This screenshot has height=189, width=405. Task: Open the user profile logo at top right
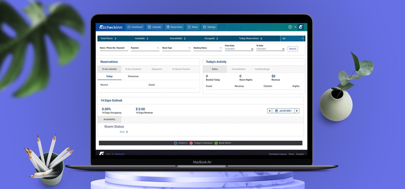pyautogui.click(x=301, y=27)
